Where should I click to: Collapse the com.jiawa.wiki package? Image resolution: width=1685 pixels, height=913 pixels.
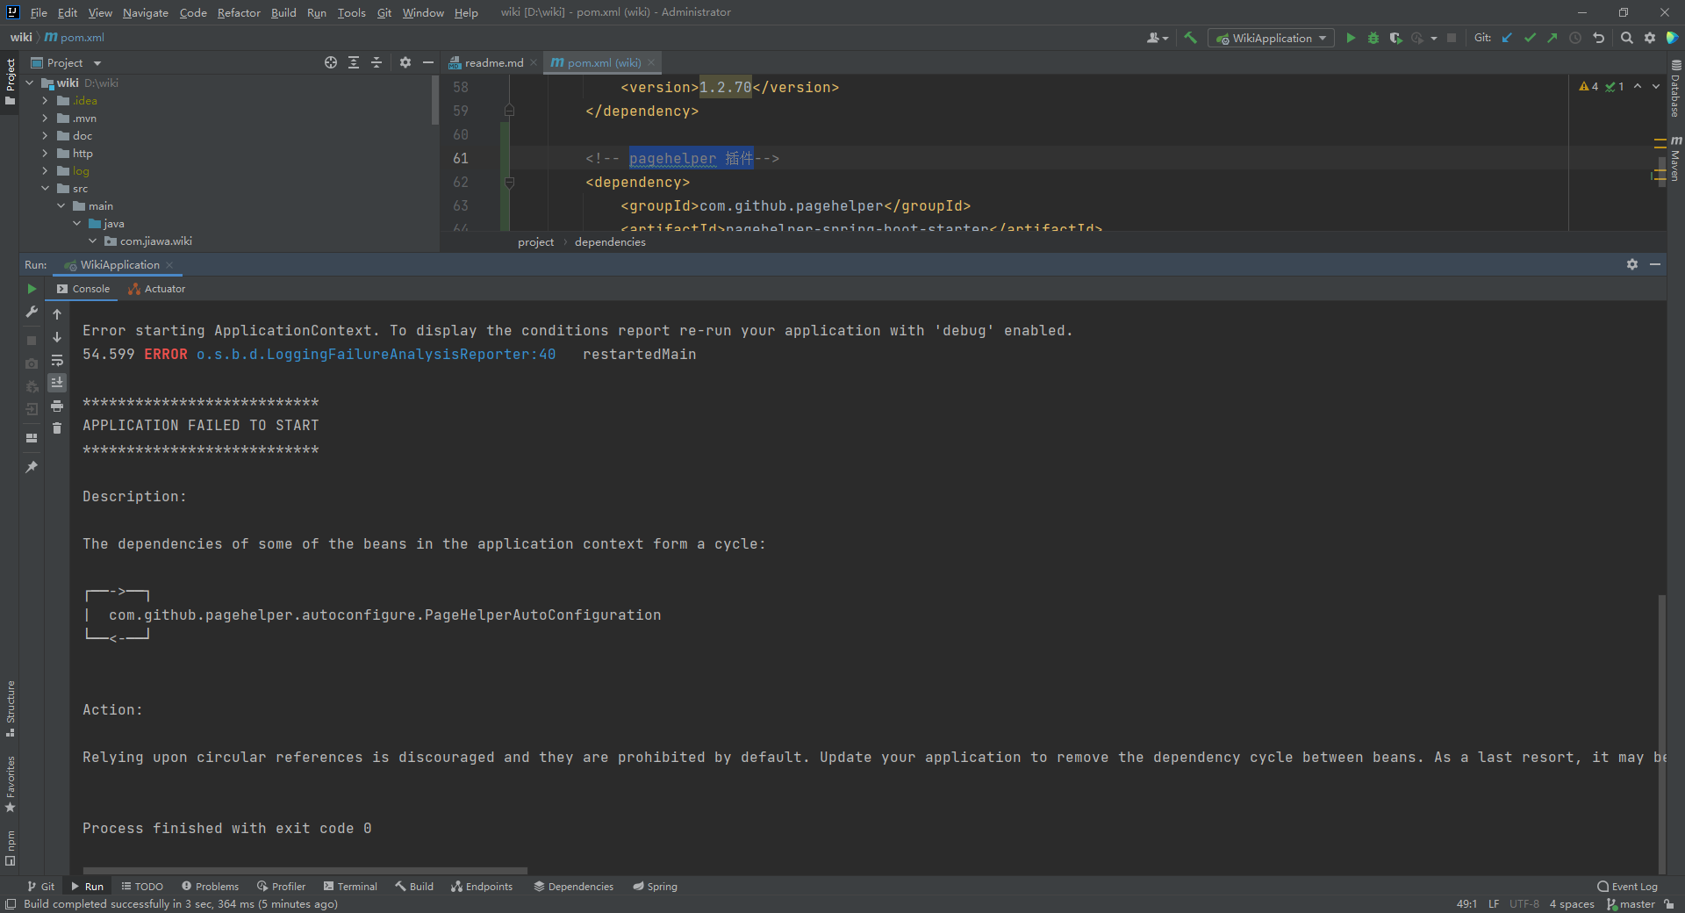point(92,241)
